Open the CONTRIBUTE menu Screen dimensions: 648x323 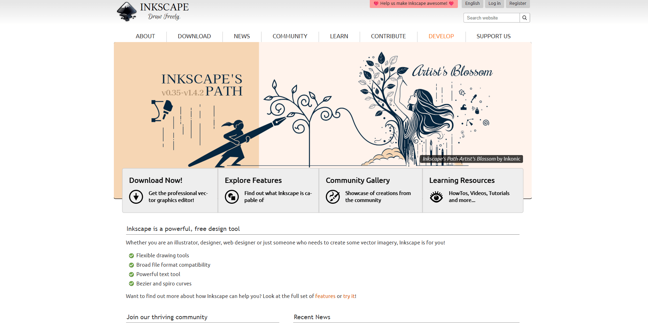tap(388, 36)
